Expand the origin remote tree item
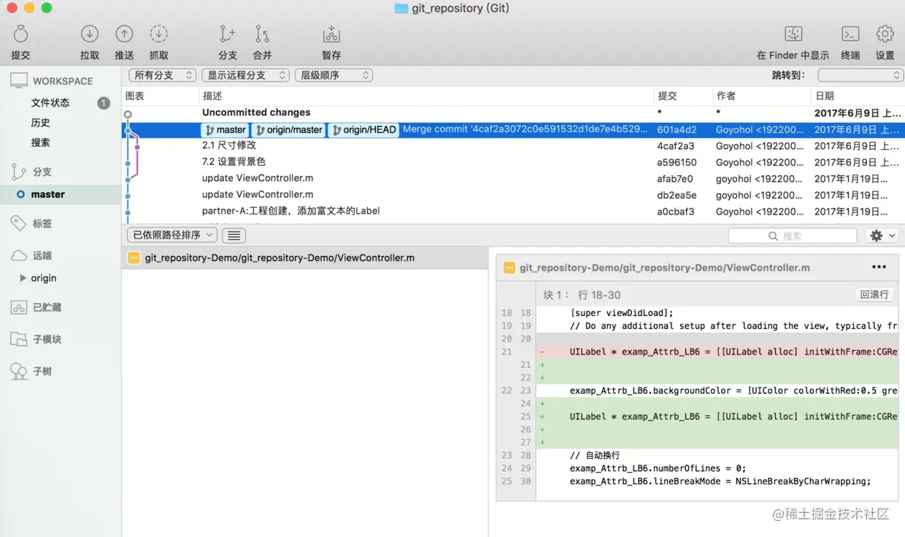This screenshot has height=537, width=905. 23,278
